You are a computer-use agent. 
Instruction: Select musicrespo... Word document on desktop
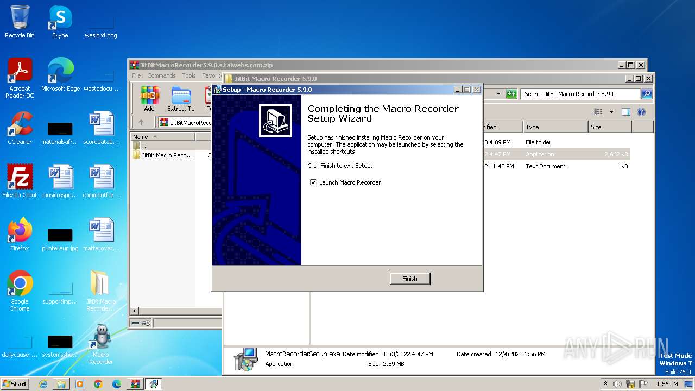coord(60,181)
